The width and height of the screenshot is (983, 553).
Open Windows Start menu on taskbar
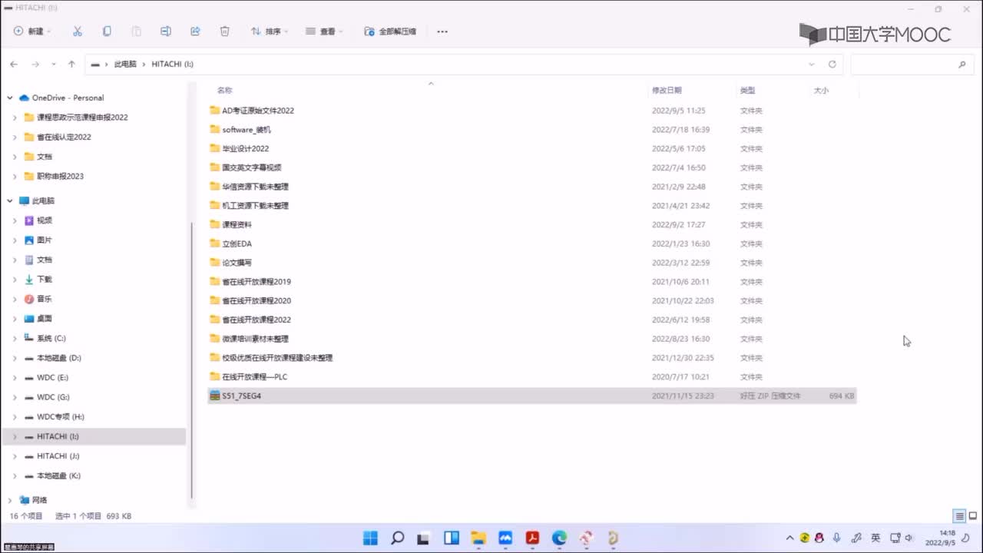pos(370,538)
